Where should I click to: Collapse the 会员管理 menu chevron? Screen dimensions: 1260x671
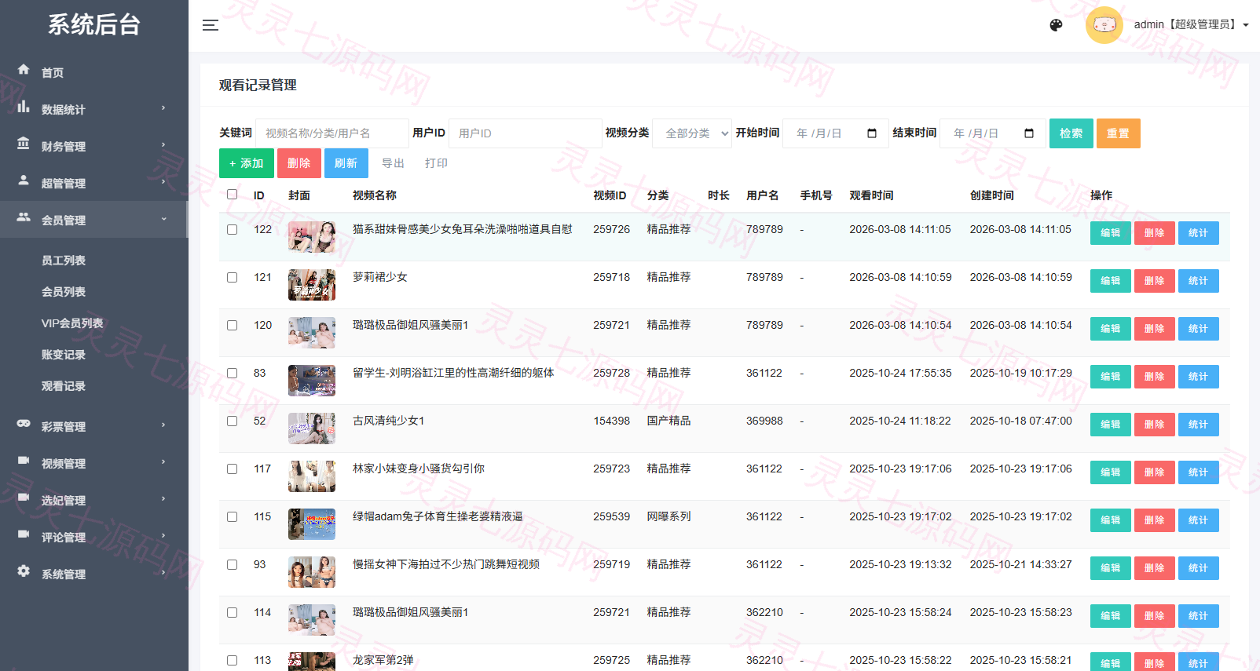coord(163,218)
